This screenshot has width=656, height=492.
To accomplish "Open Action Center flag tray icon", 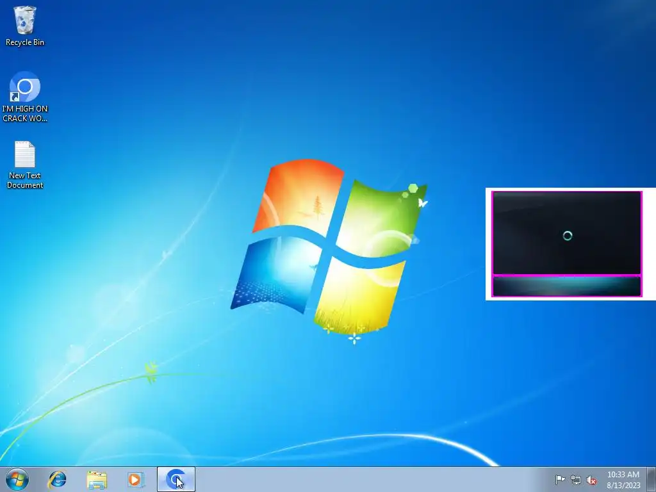I will tap(560, 479).
